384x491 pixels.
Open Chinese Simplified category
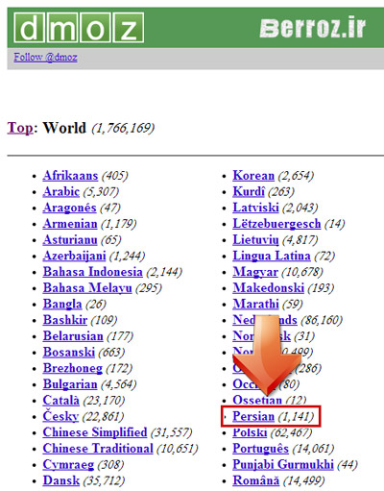point(95,432)
